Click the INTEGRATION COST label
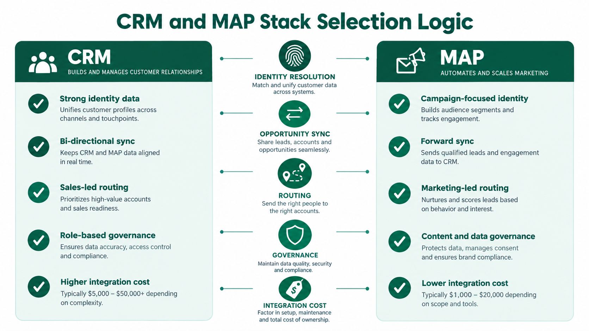 click(295, 306)
